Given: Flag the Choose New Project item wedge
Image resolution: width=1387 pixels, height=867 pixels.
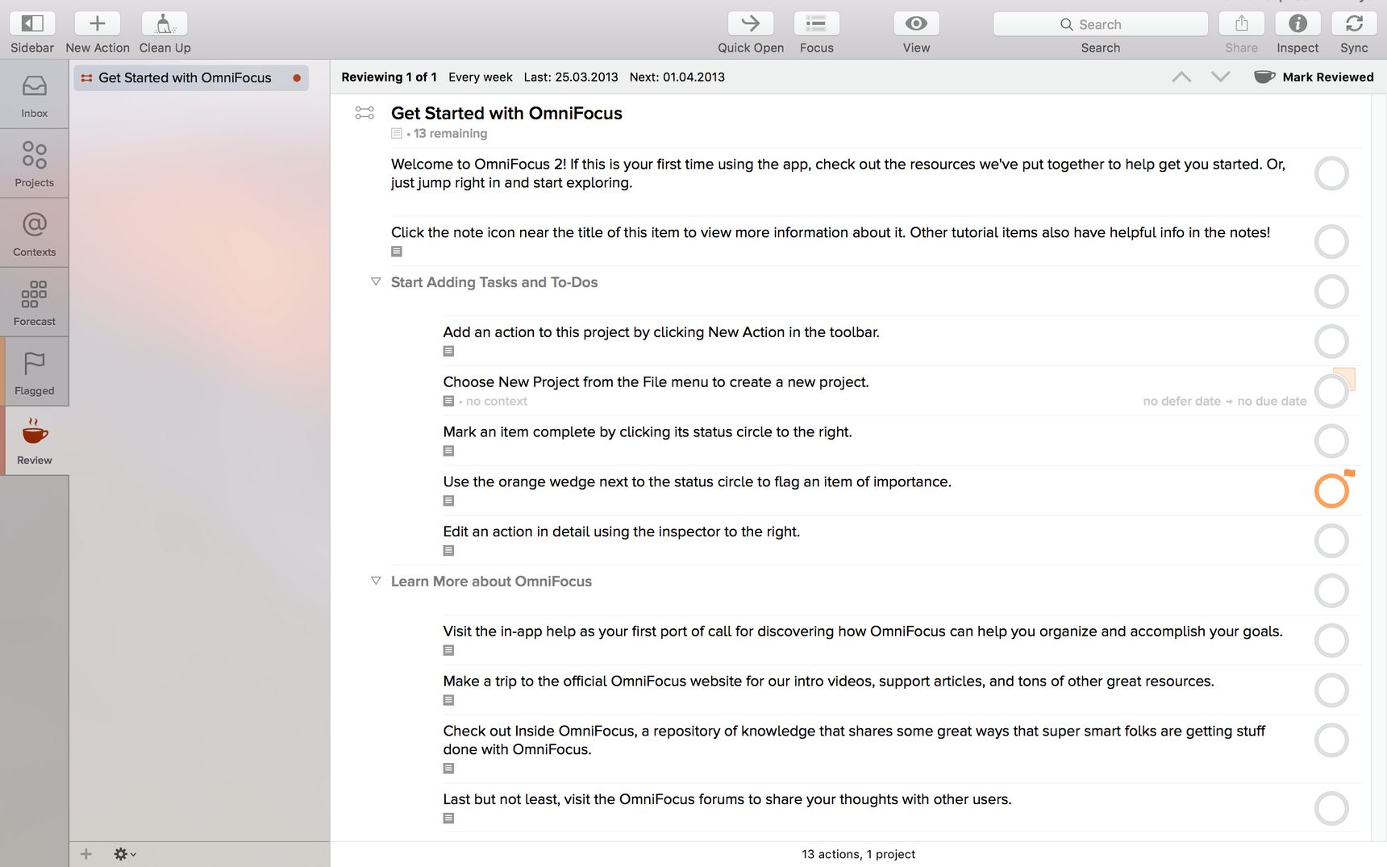Looking at the screenshot, I should pos(1346,376).
